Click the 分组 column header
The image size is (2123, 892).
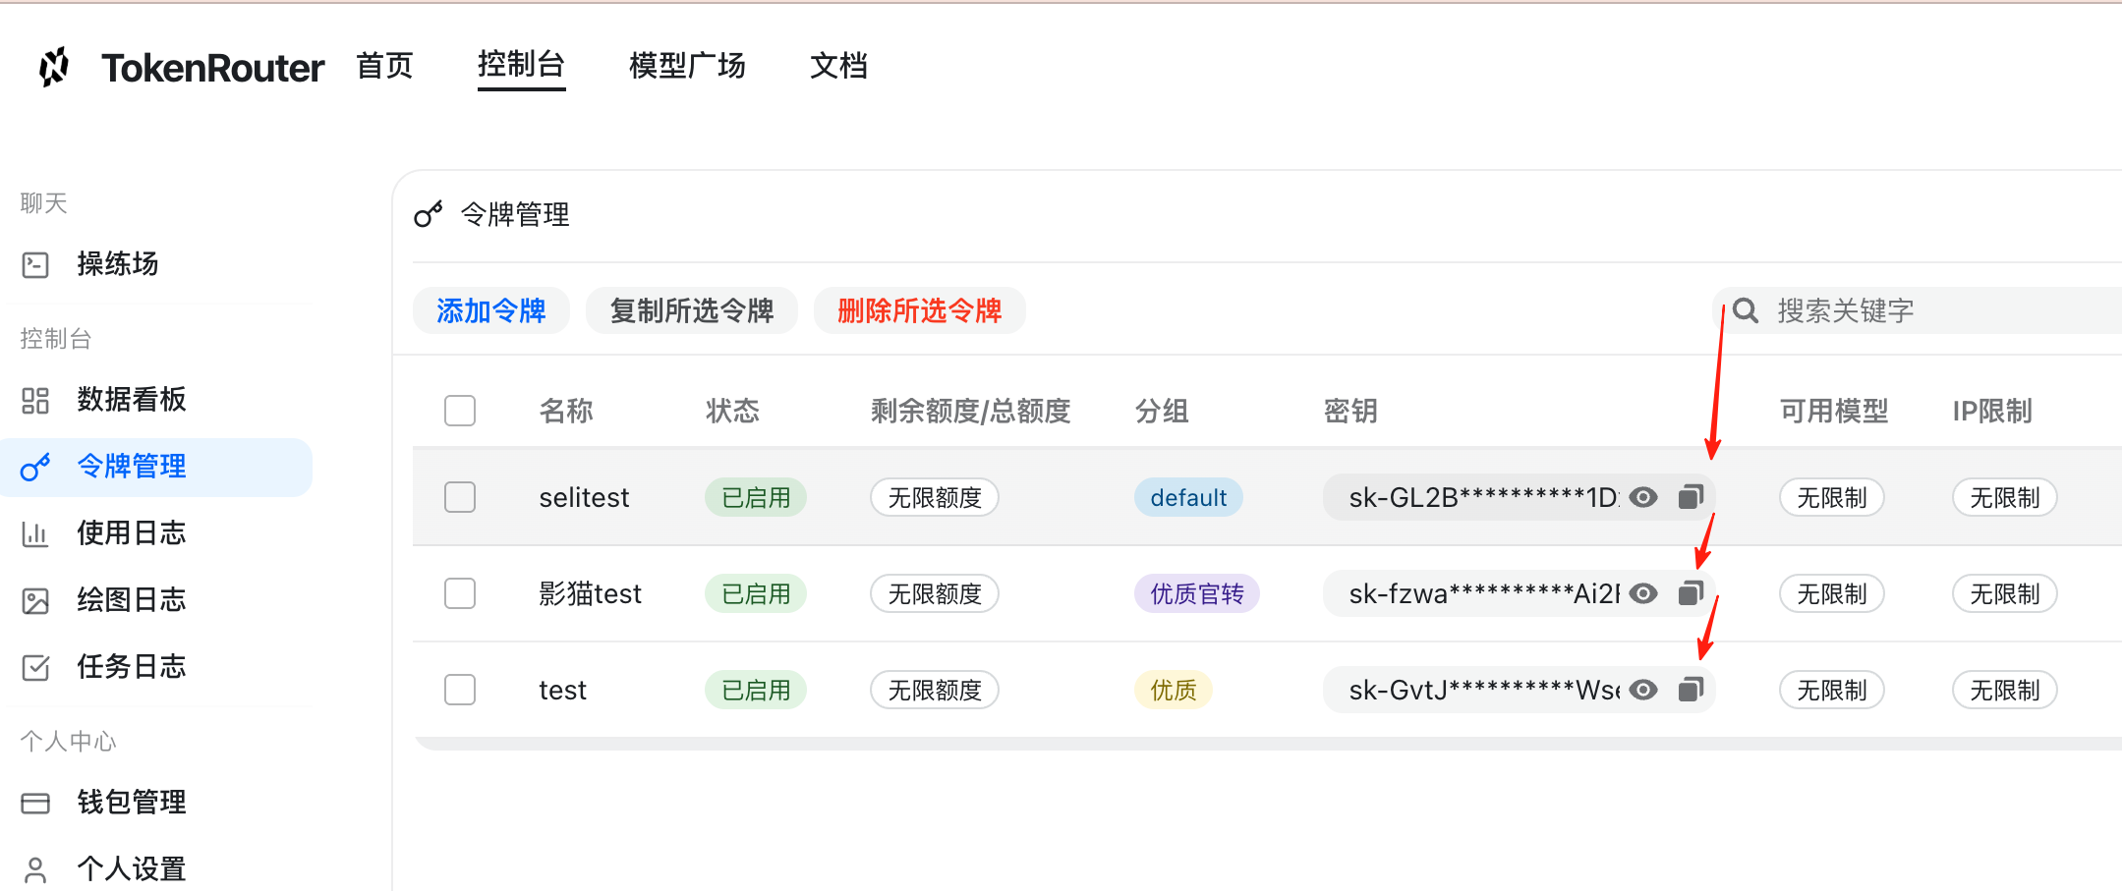(1162, 411)
